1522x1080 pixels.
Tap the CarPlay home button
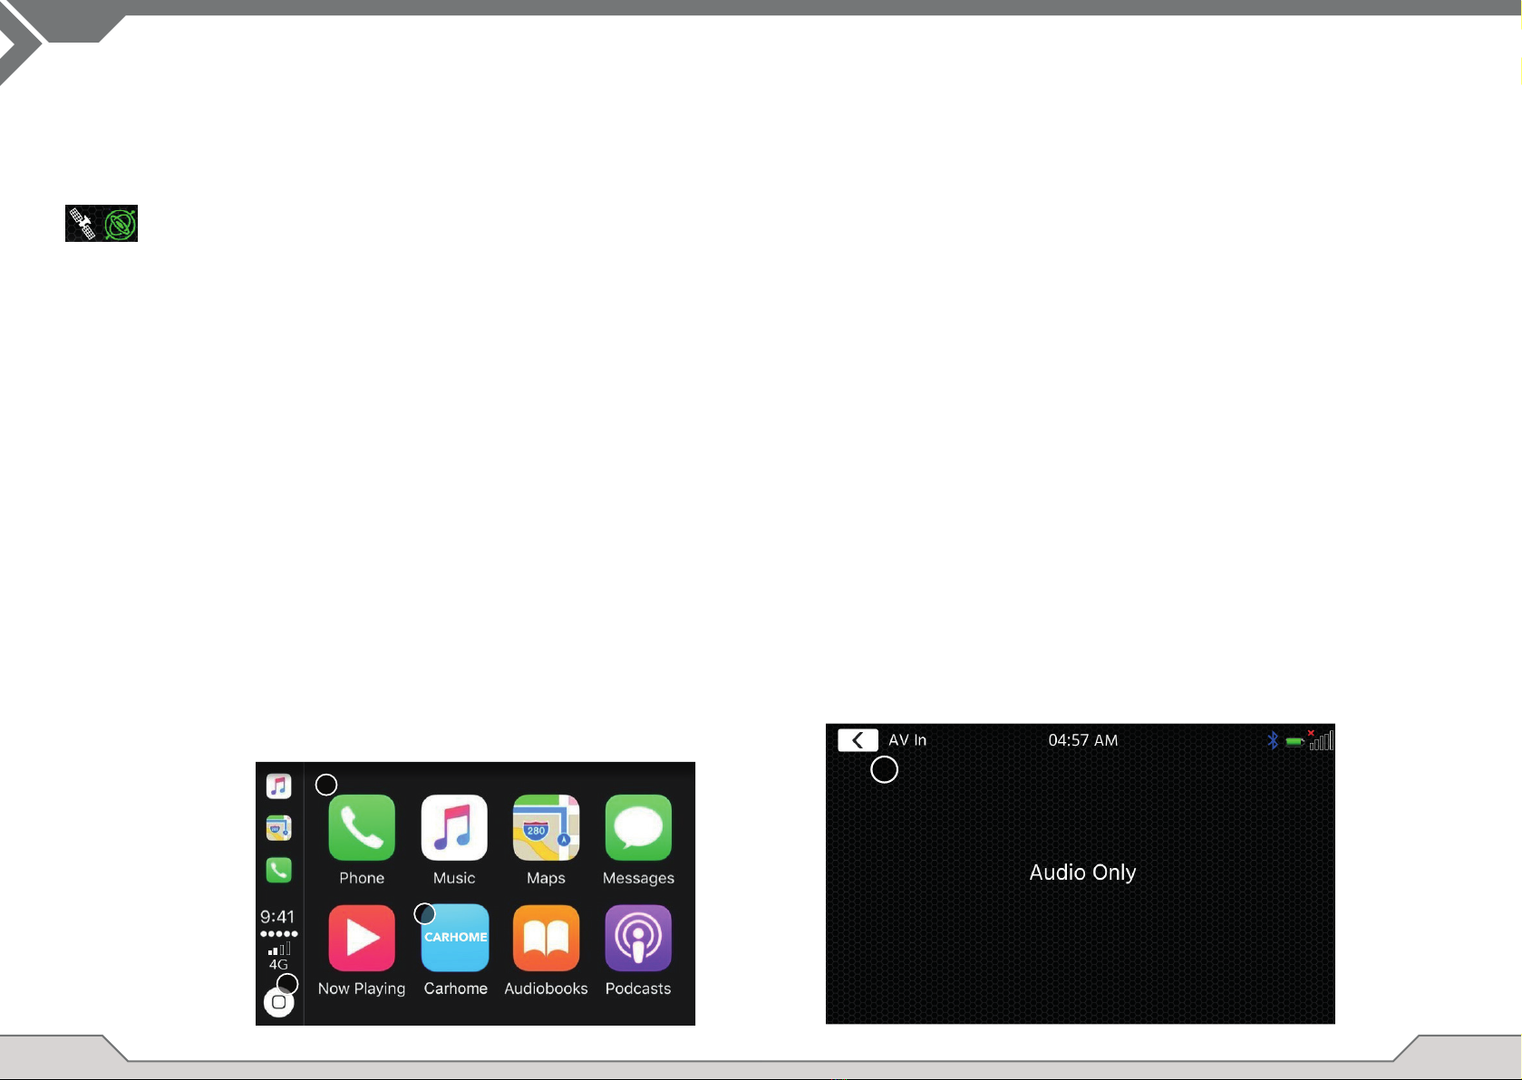279,1002
